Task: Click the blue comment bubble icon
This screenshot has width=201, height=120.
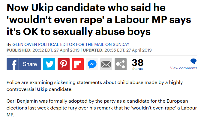Action: 193,61
